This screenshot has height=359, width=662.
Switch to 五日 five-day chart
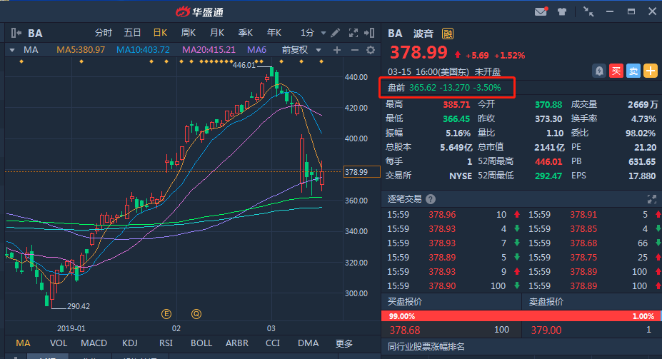click(x=132, y=33)
